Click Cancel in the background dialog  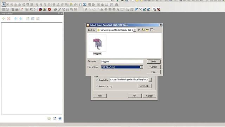149,96
